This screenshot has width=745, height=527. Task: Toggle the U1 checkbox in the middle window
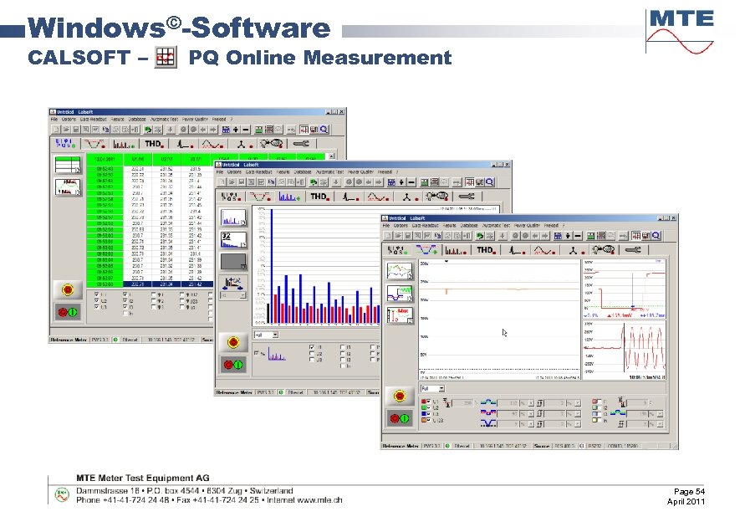[312, 347]
